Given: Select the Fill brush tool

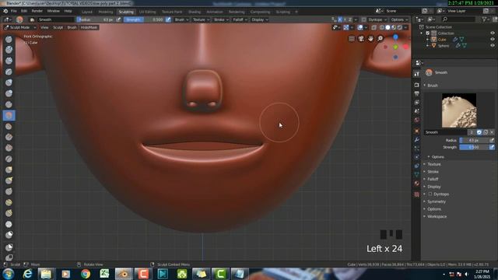Looking at the screenshot, I should (9, 137).
